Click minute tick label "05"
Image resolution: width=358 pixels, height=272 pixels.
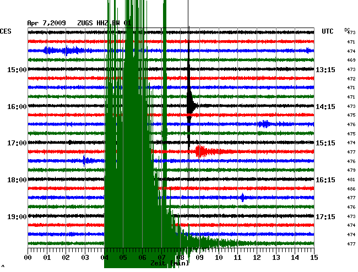123,258
